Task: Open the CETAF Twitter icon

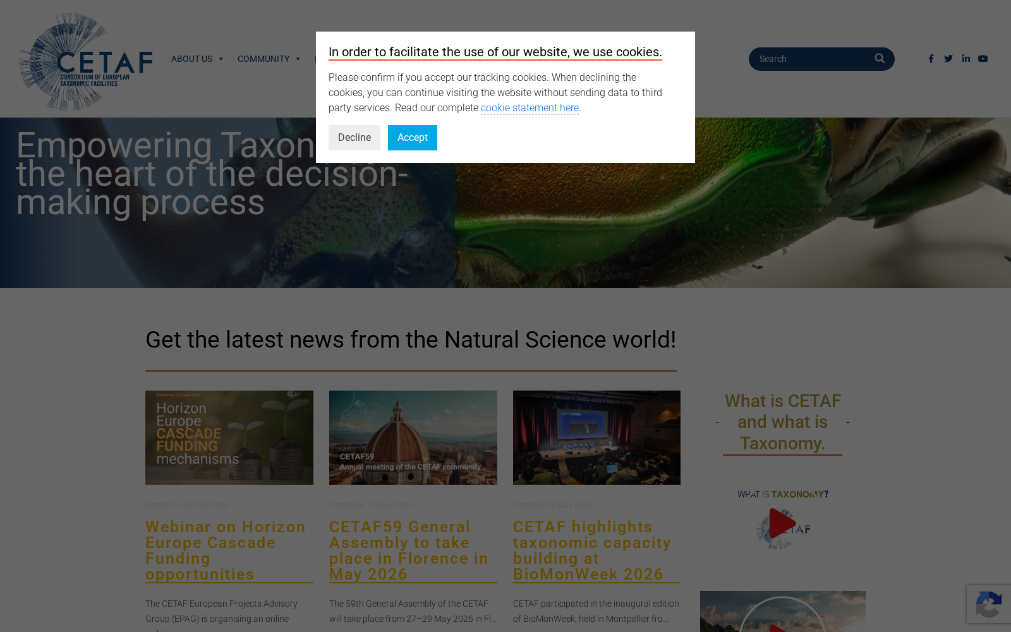Action: (948, 59)
